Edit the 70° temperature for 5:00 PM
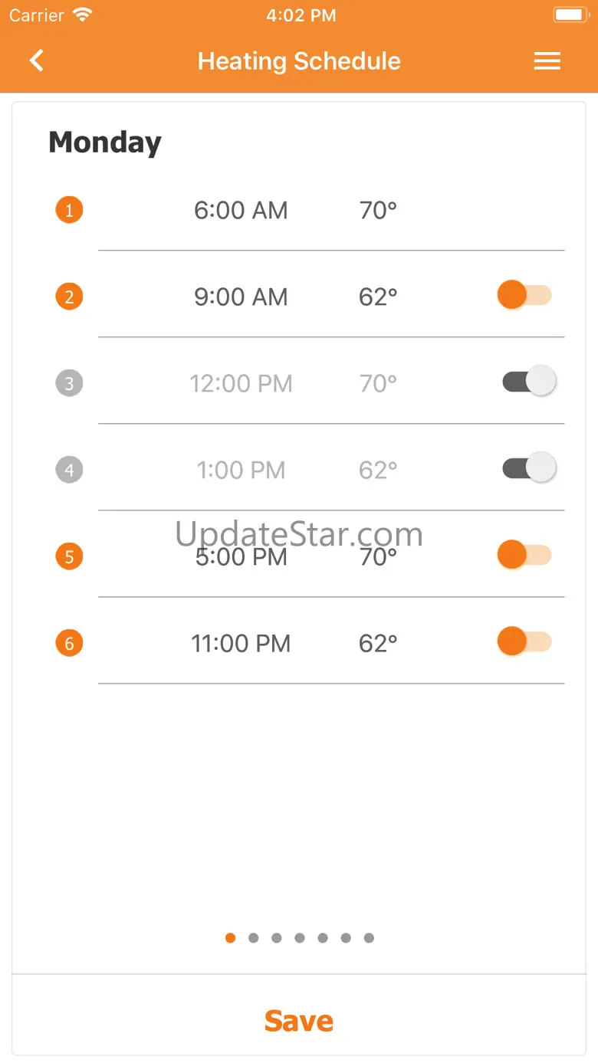 pos(378,556)
